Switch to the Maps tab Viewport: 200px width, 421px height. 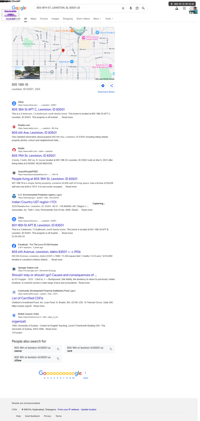34,19
